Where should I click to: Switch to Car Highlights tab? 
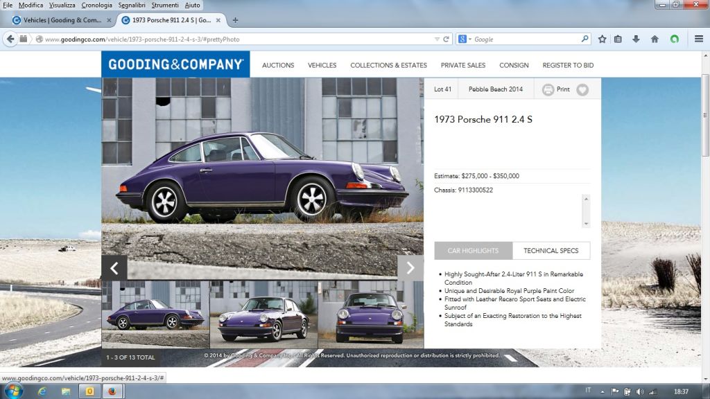coord(473,251)
